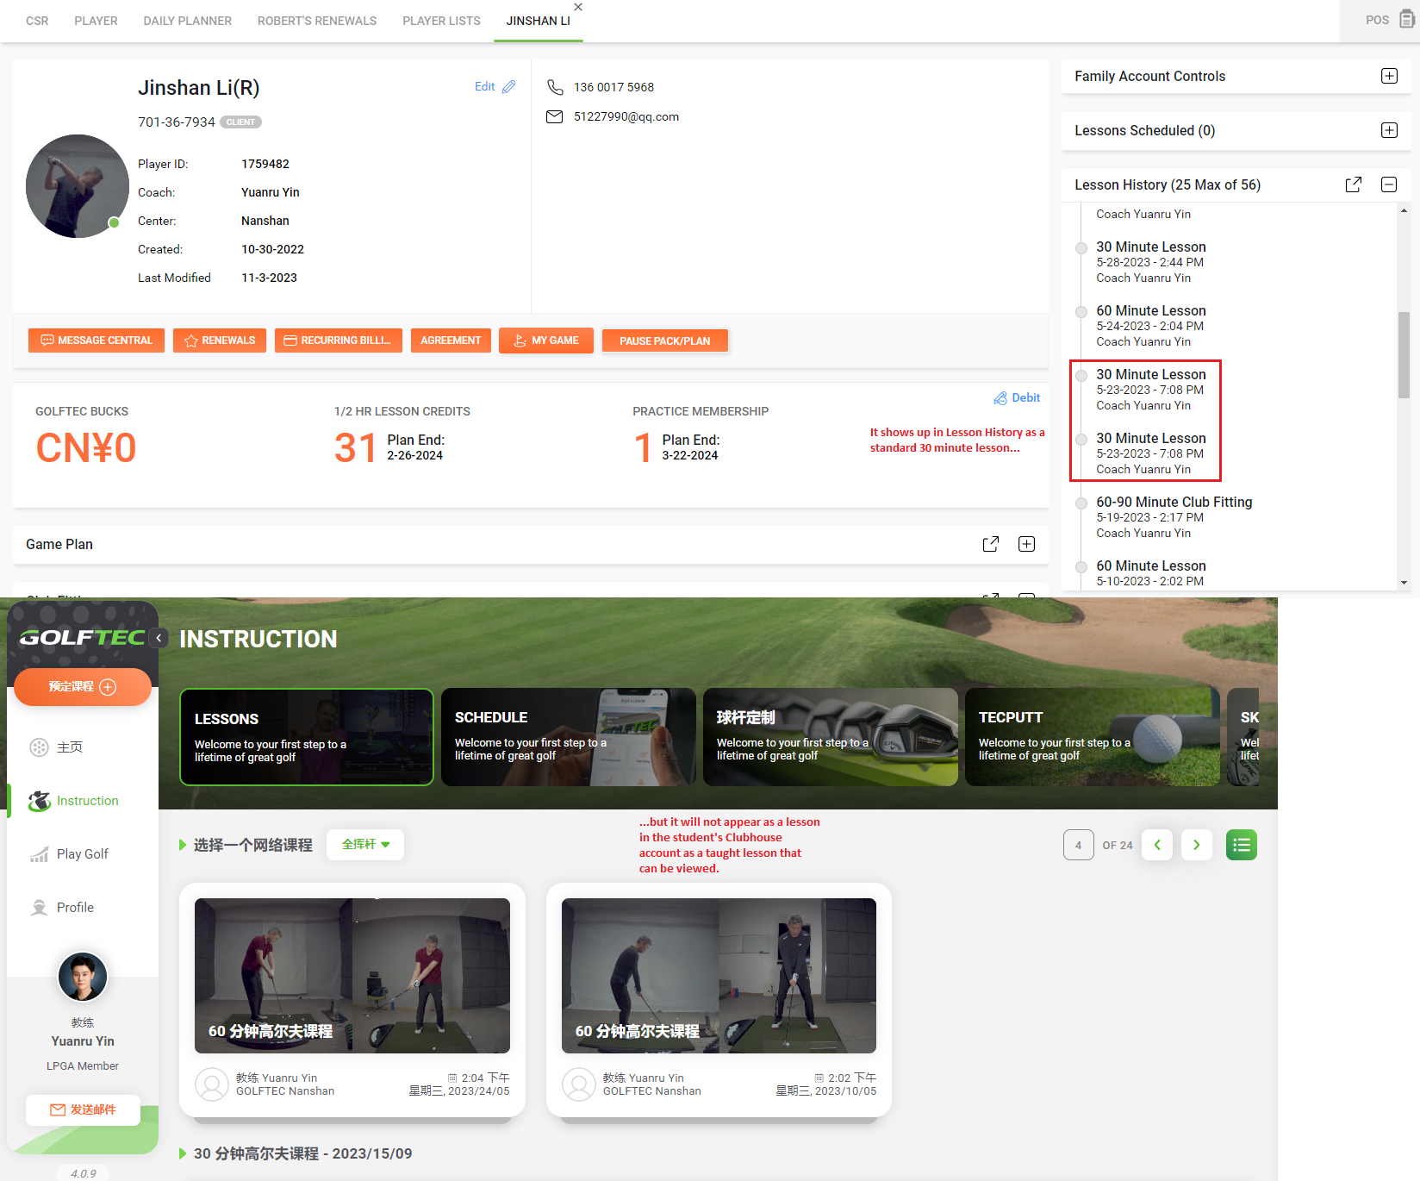Click coach avatar icon on 2:02 下午 lesson card
Image resolution: width=1420 pixels, height=1181 pixels.
579,1084
